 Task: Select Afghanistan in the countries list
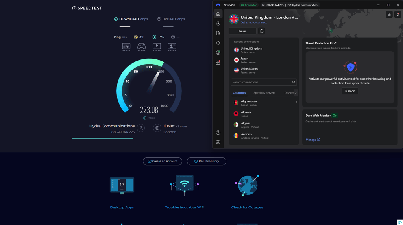tap(264, 103)
